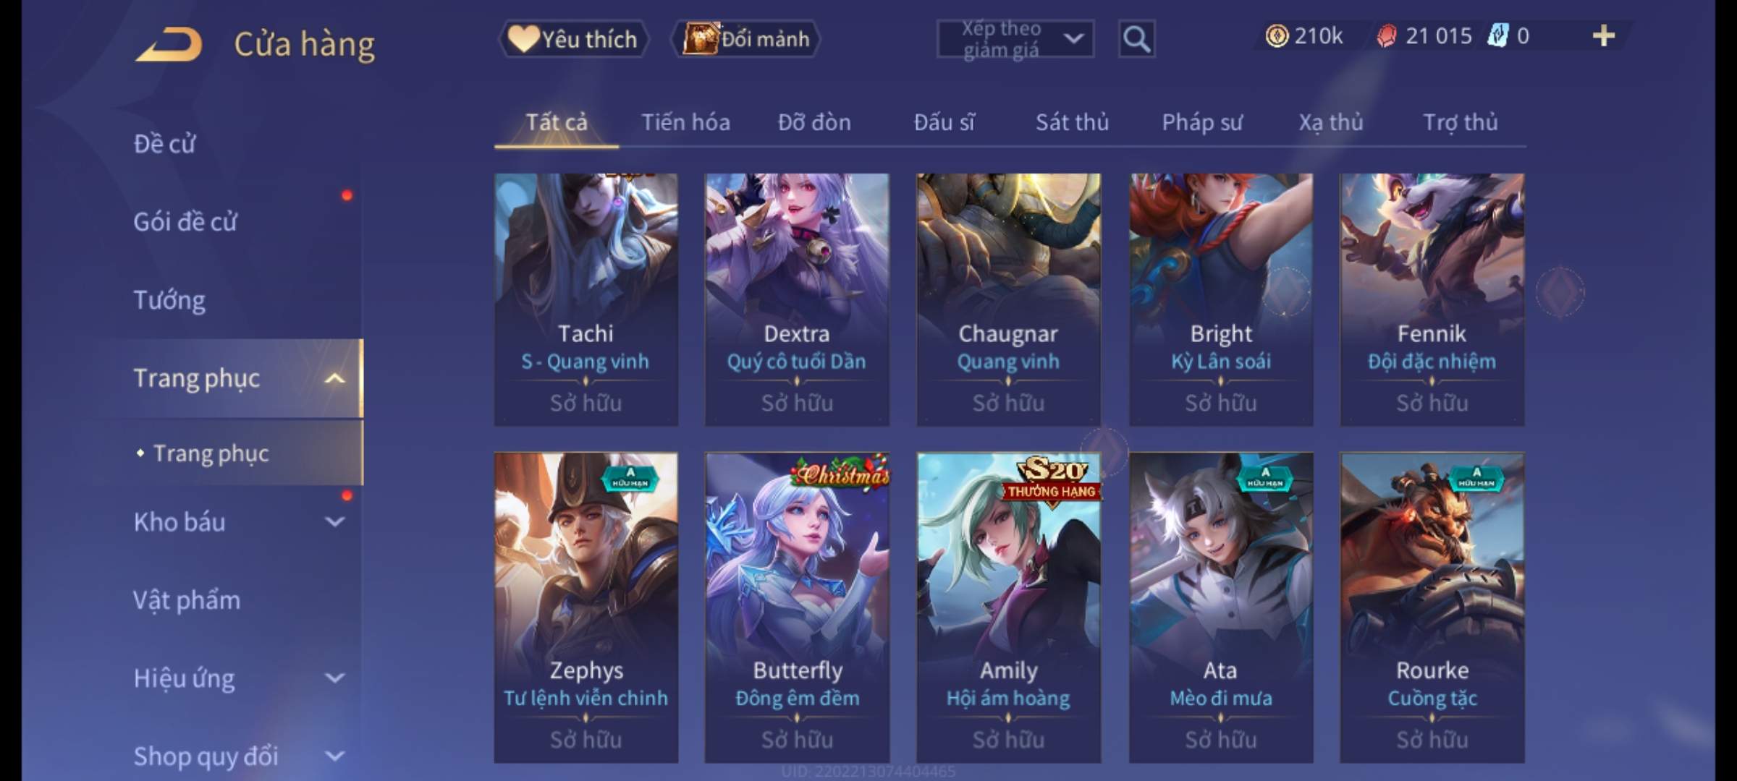The height and width of the screenshot is (781, 1737).
Task: Collapse the Trang phục sidebar section
Action: [334, 378]
